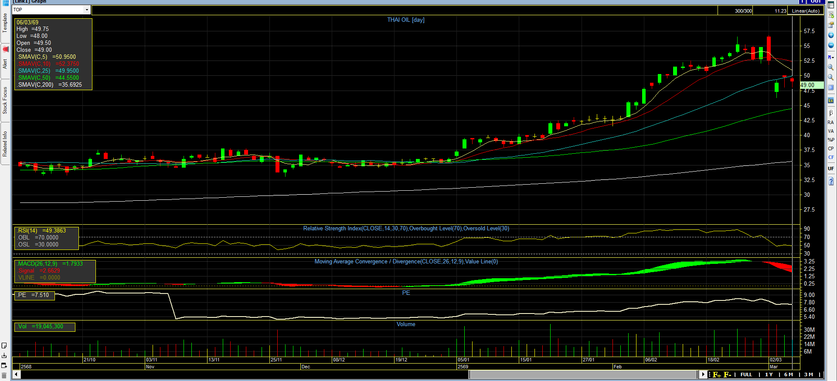Click the Moving Average Convergence / Divergence title
This screenshot has width=837, height=381.
pos(406,262)
